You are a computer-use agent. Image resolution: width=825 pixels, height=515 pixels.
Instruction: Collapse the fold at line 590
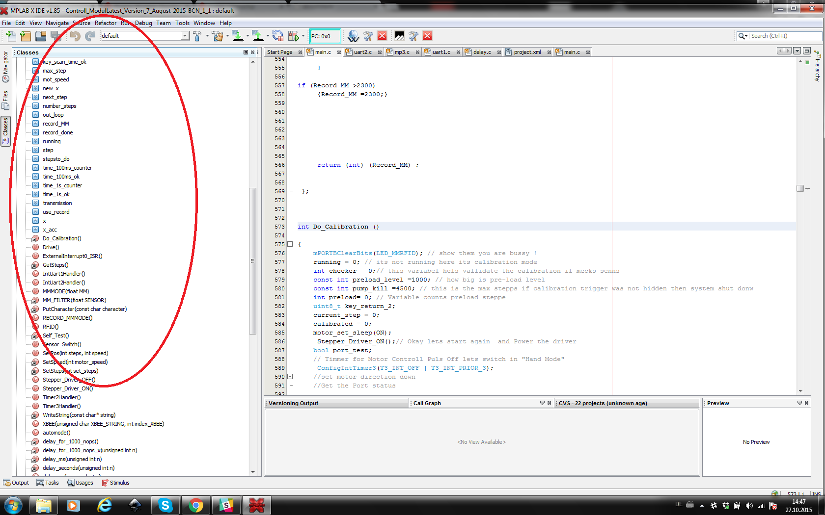pyautogui.click(x=290, y=377)
